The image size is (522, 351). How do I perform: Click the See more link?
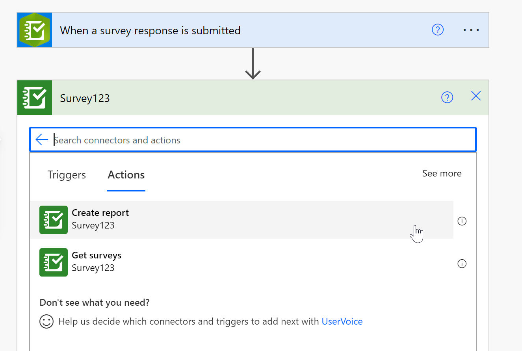442,173
